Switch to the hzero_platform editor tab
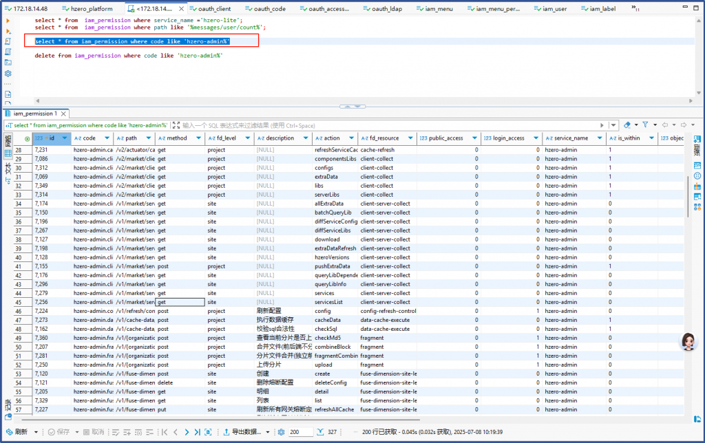Viewport: 705px width, 443px height. coord(92,8)
